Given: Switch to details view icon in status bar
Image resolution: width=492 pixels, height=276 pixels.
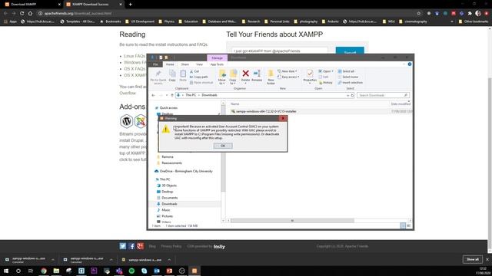Looking at the screenshot, I should click(x=403, y=225).
